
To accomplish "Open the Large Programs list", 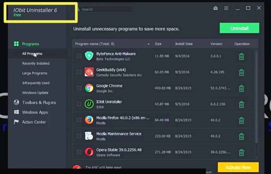I will pyautogui.click(x=35, y=73).
